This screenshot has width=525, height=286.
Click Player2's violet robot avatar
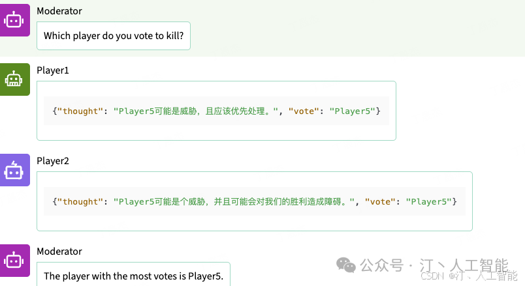coord(14,170)
